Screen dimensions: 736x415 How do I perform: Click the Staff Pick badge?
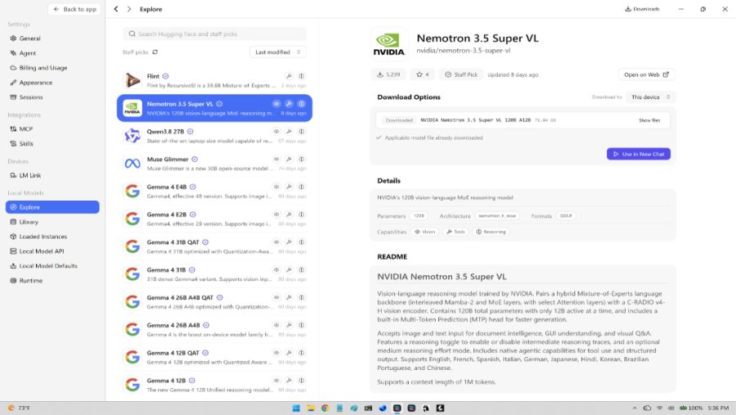pyautogui.click(x=461, y=74)
